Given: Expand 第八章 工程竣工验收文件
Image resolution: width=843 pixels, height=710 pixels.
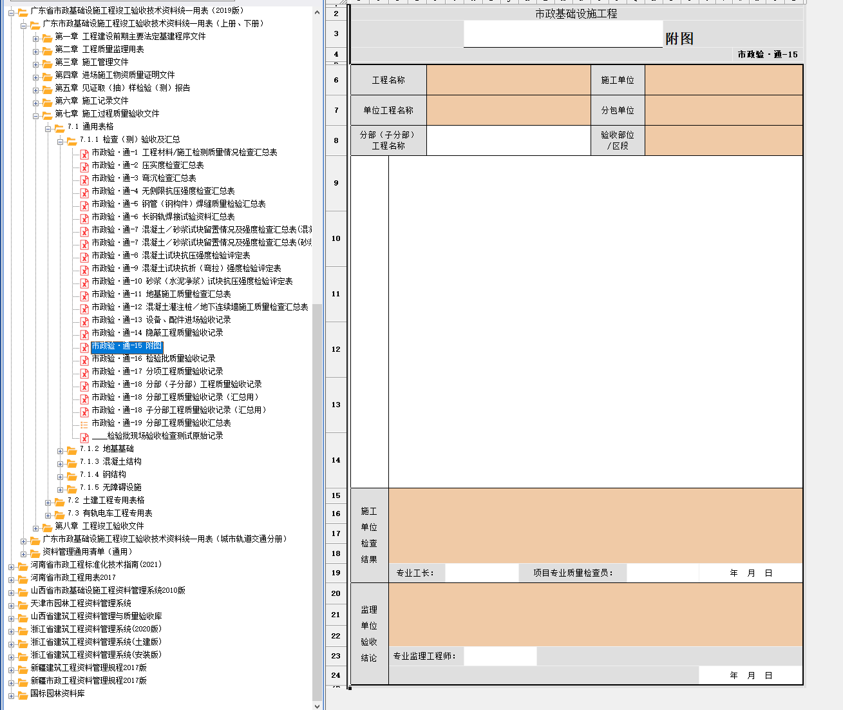Looking at the screenshot, I should click(x=36, y=528).
